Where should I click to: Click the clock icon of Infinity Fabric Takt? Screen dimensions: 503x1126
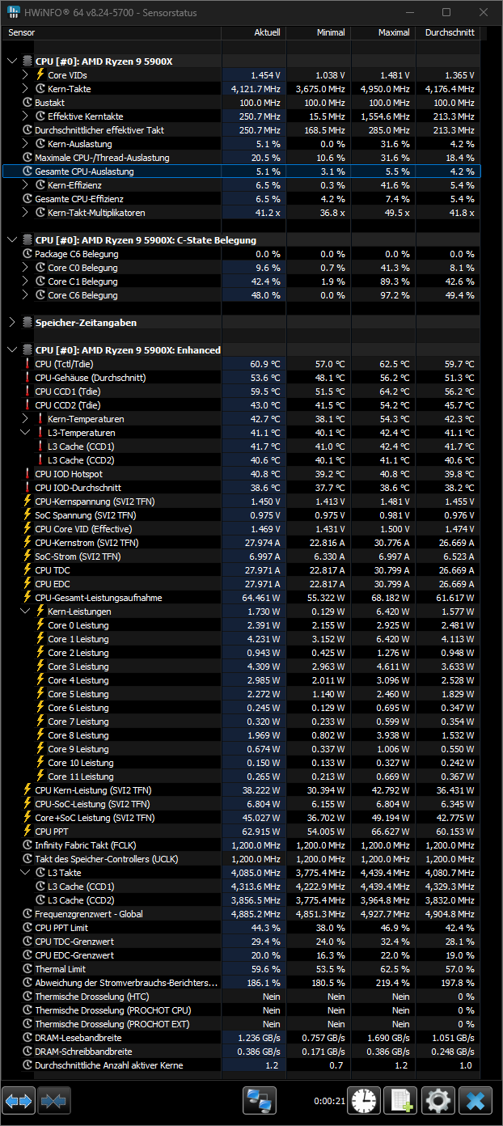(x=27, y=845)
